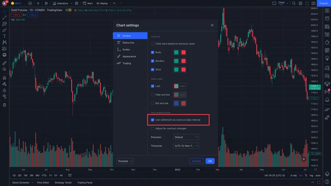
Task: Open the symbol search magnifier icon
Action: pos(294,3)
